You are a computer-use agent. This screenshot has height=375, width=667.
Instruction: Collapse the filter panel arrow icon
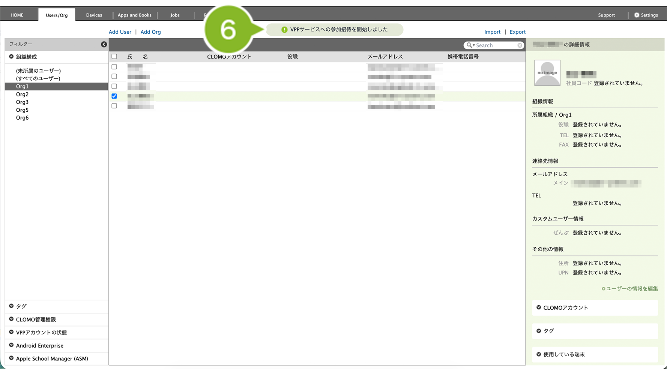(x=104, y=44)
